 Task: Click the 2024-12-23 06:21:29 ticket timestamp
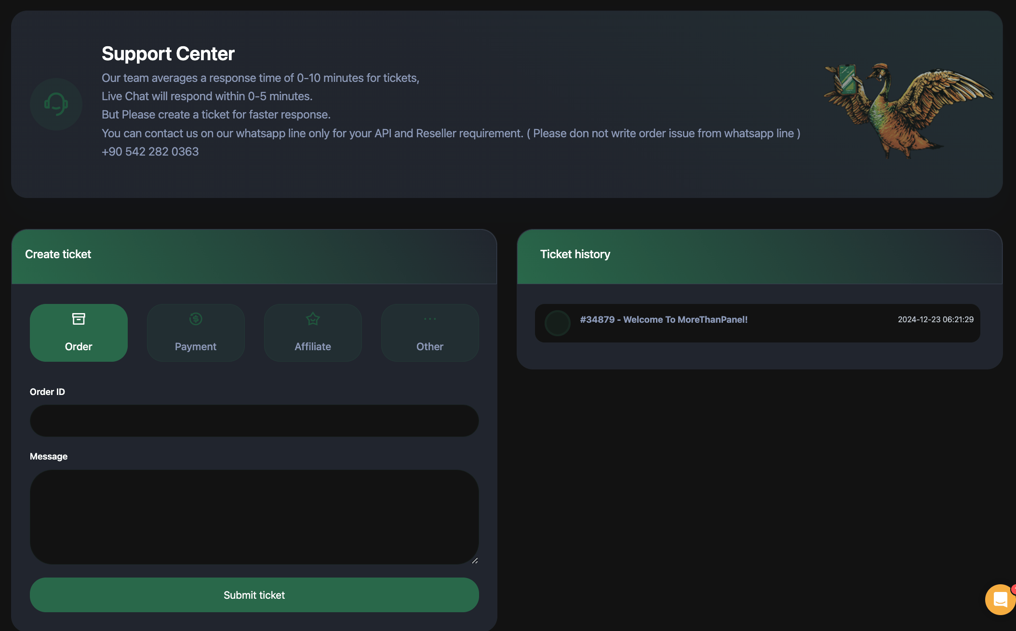click(x=935, y=319)
